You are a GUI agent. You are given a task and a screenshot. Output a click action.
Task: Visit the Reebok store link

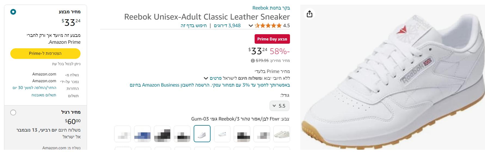(x=271, y=8)
